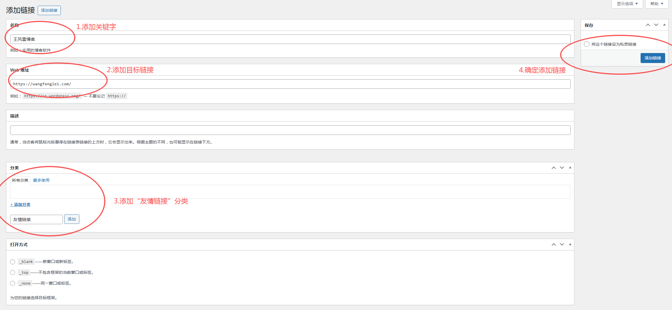
Task: Toggle the 分类 panel with the triangle
Action: point(570,168)
